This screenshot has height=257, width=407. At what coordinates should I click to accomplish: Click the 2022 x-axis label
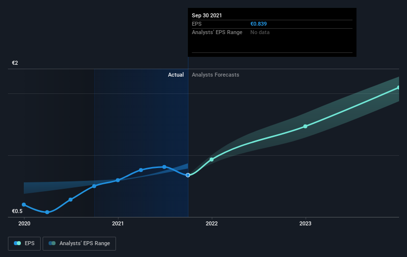[212, 223]
